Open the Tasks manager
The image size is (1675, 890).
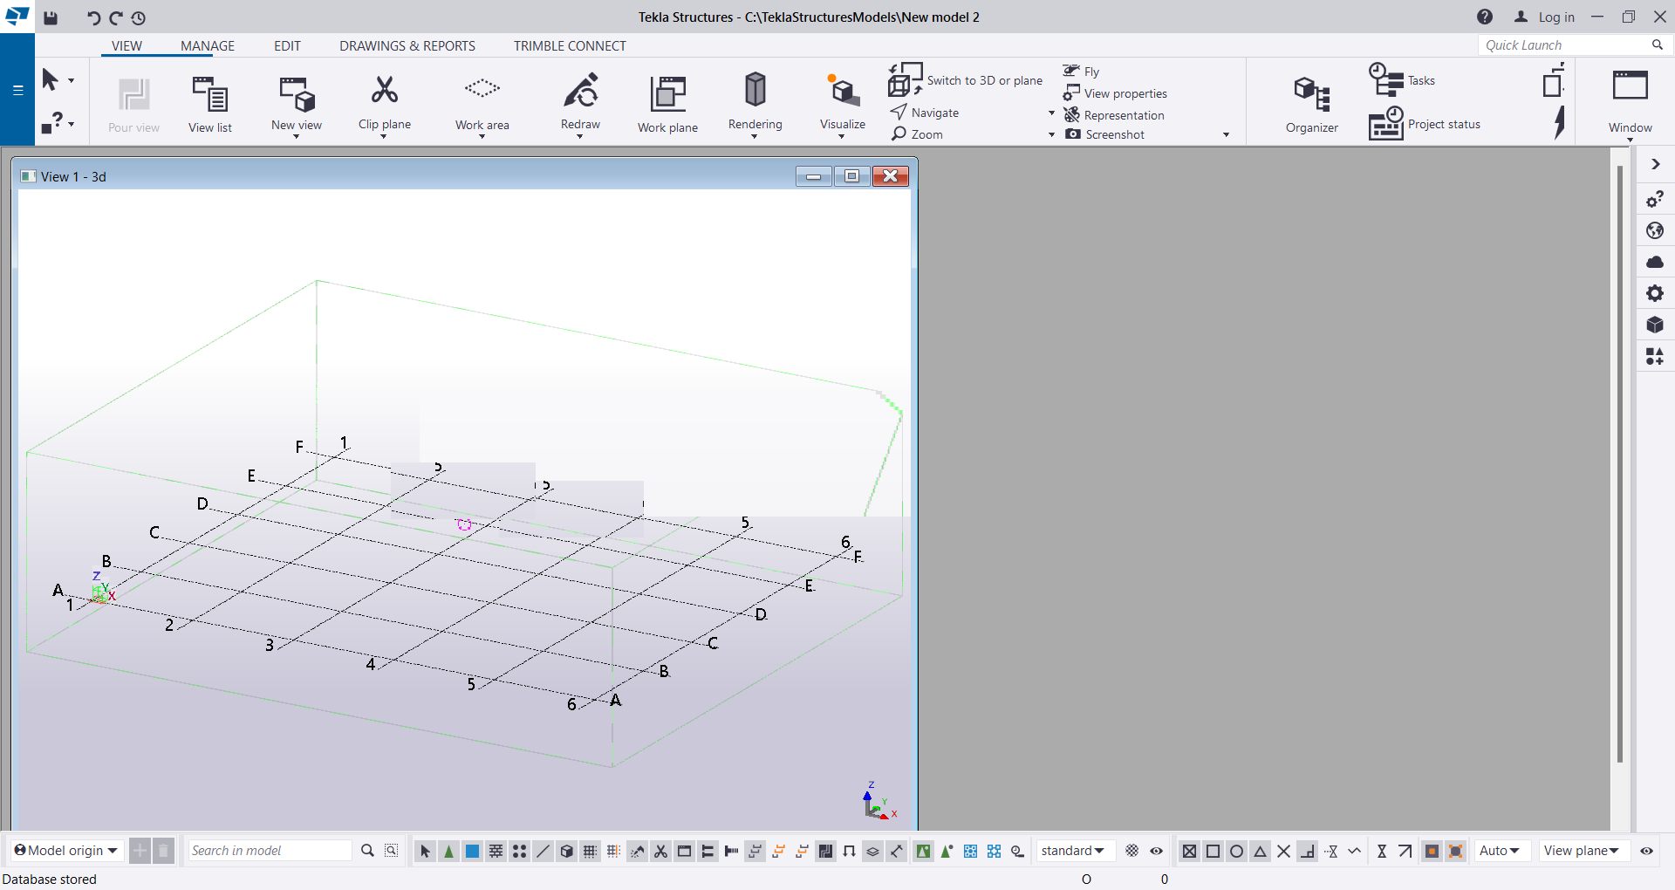pyautogui.click(x=1403, y=79)
